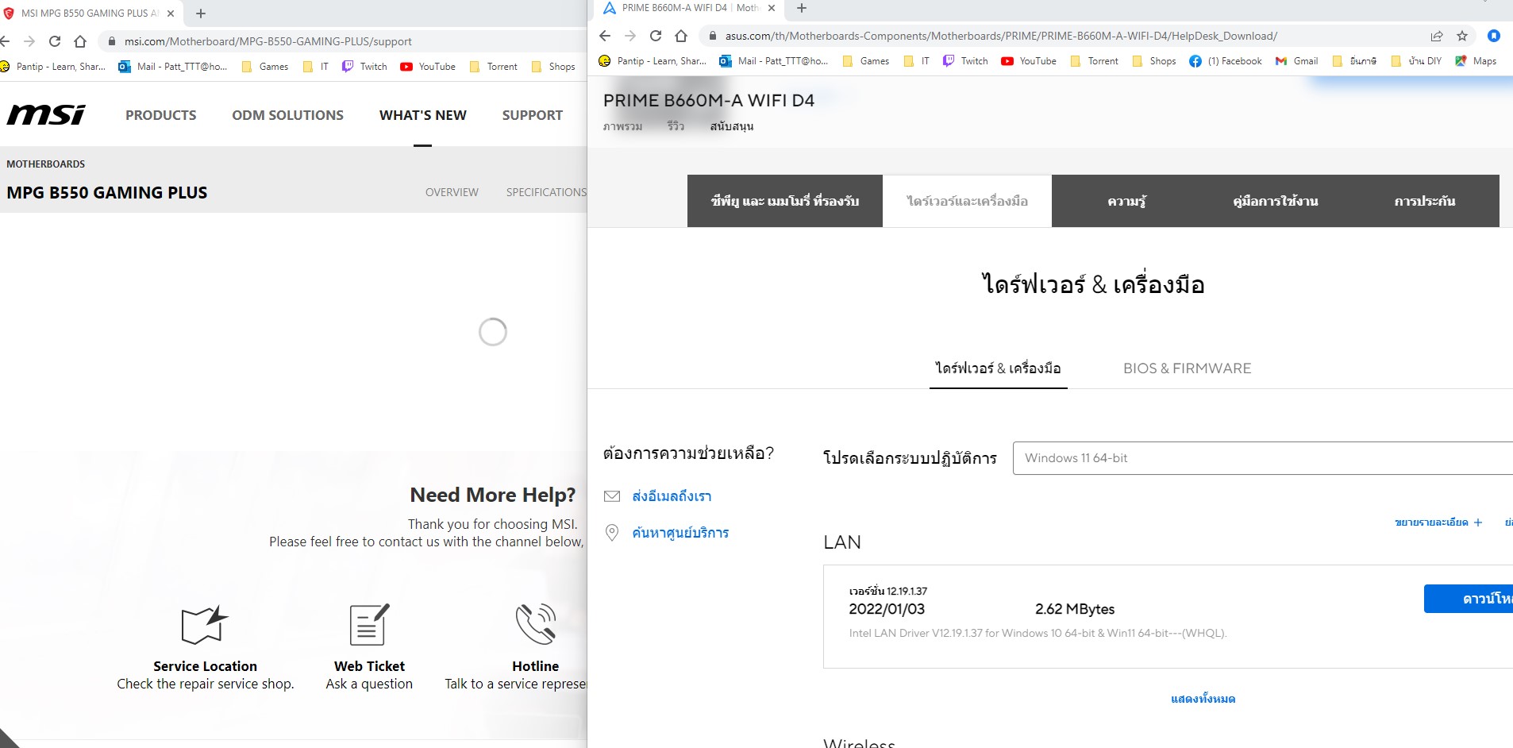
Task: Switch to OVERVIEW tab for MPG B550
Action: click(x=452, y=192)
